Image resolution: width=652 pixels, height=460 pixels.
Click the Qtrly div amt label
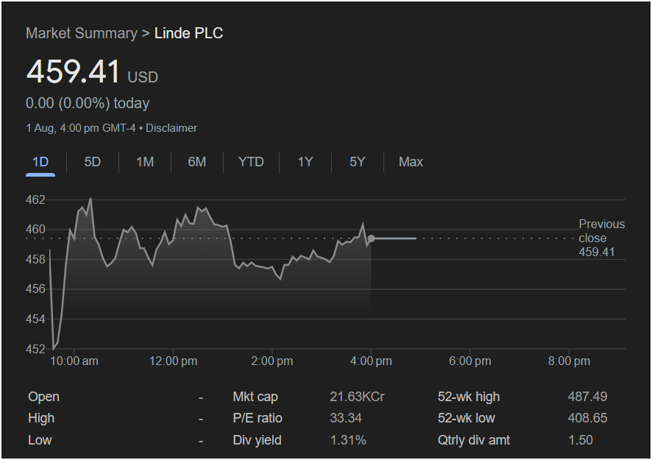(x=474, y=440)
